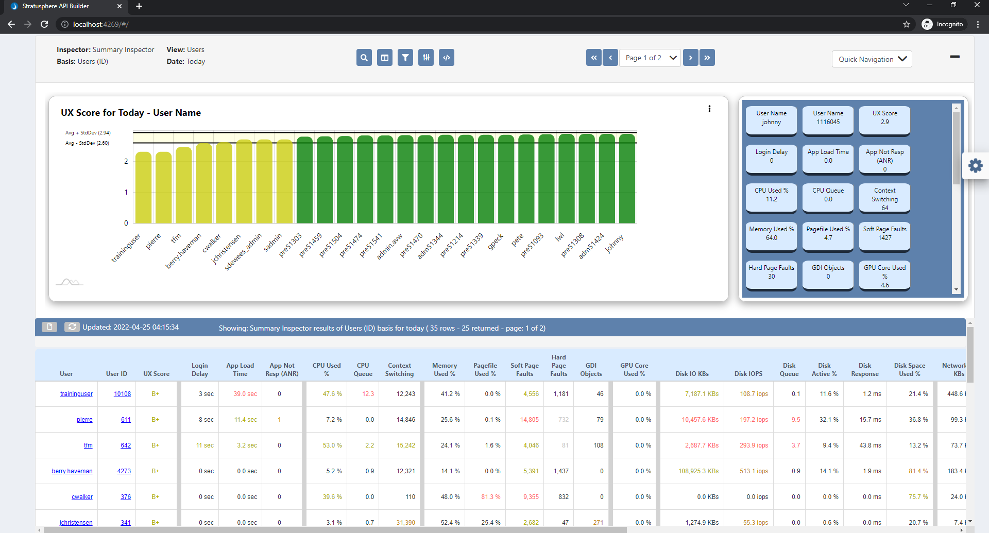
Task: Open the pierre user link
Action: tap(84, 420)
